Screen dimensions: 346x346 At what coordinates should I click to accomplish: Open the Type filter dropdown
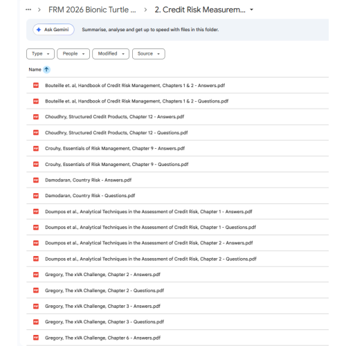(40, 54)
